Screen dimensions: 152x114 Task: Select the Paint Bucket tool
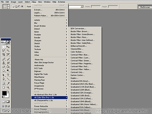point(8,67)
